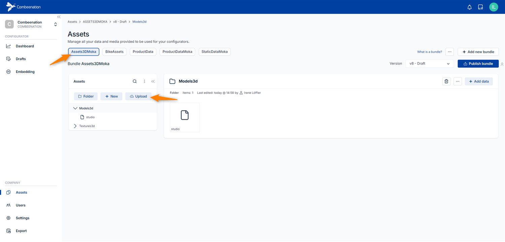The height and width of the screenshot is (242, 505).
Task: Select studio file in the asset tree
Action: click(90, 117)
